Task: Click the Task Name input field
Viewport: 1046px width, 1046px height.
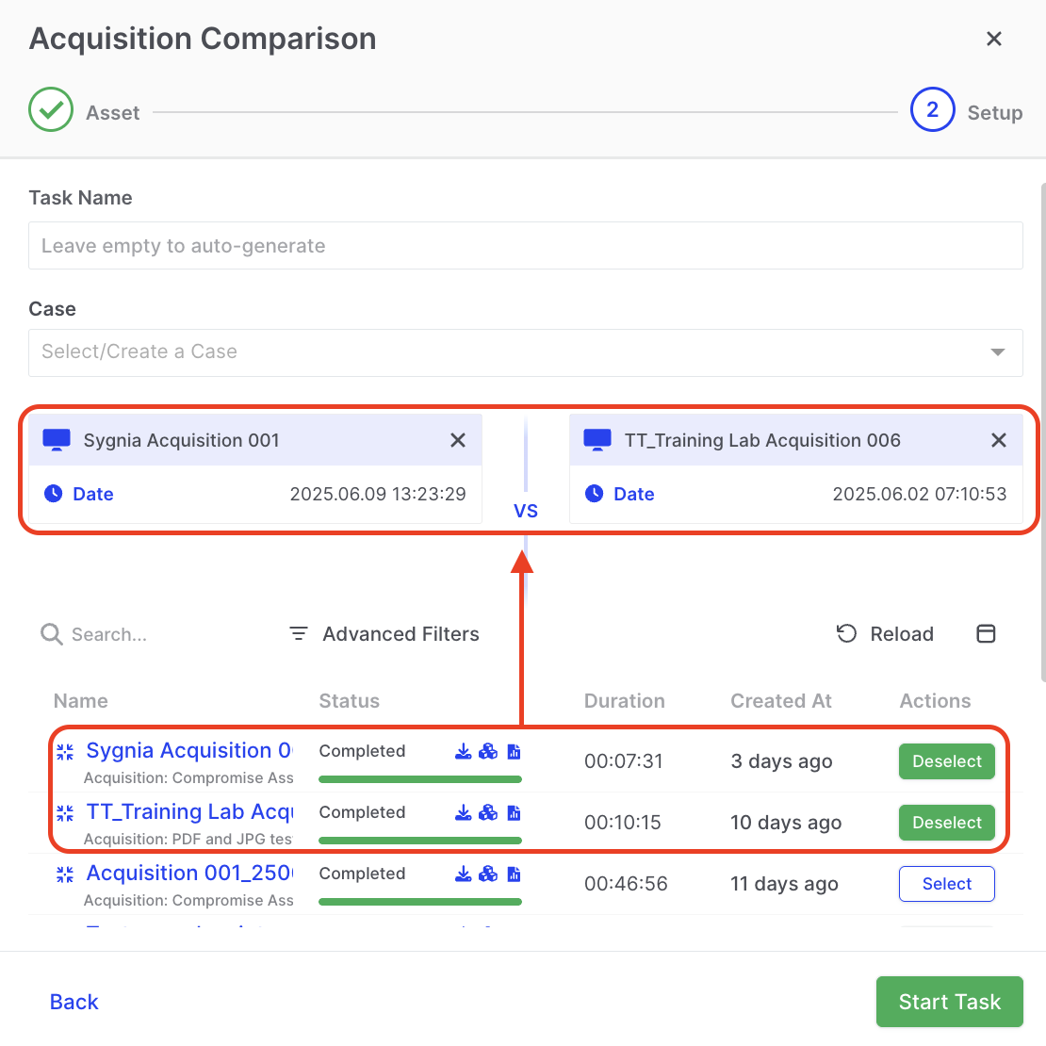Action: pos(525,246)
